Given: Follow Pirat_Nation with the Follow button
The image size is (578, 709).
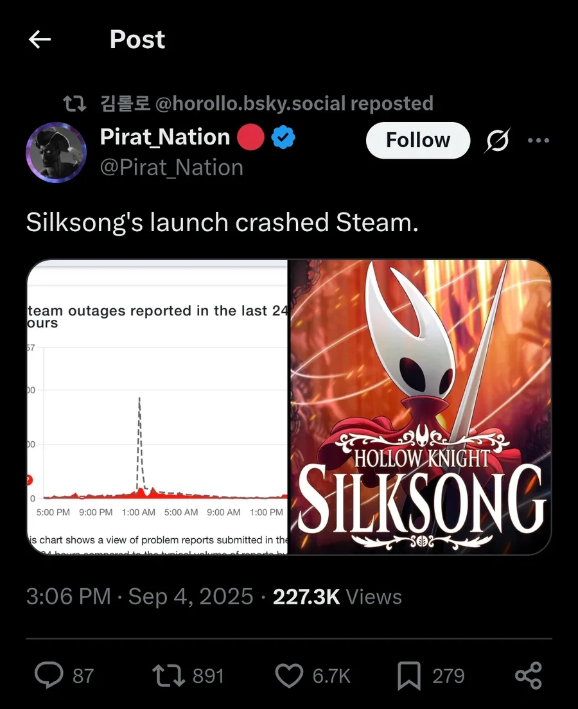Looking at the screenshot, I should pyautogui.click(x=418, y=140).
